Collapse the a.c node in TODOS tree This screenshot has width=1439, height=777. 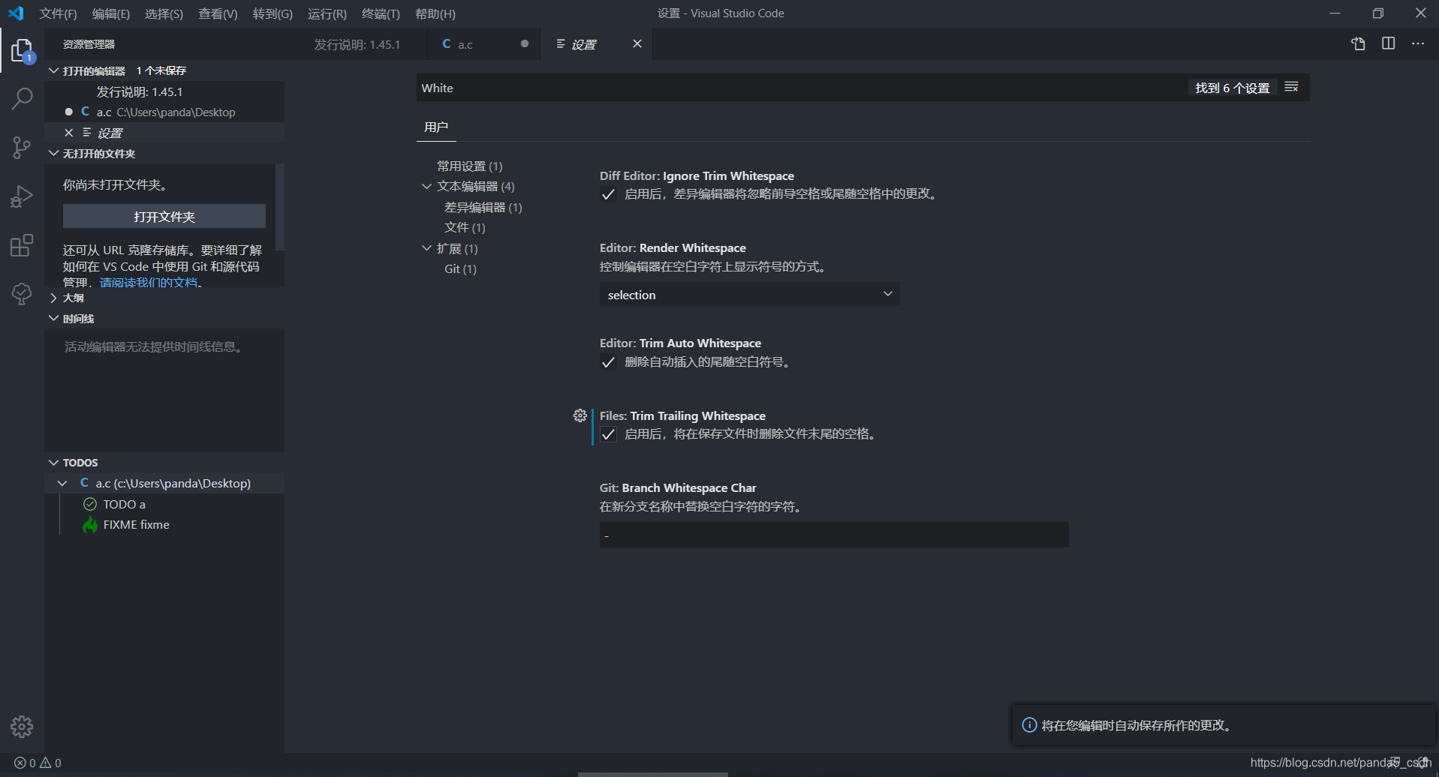click(62, 483)
